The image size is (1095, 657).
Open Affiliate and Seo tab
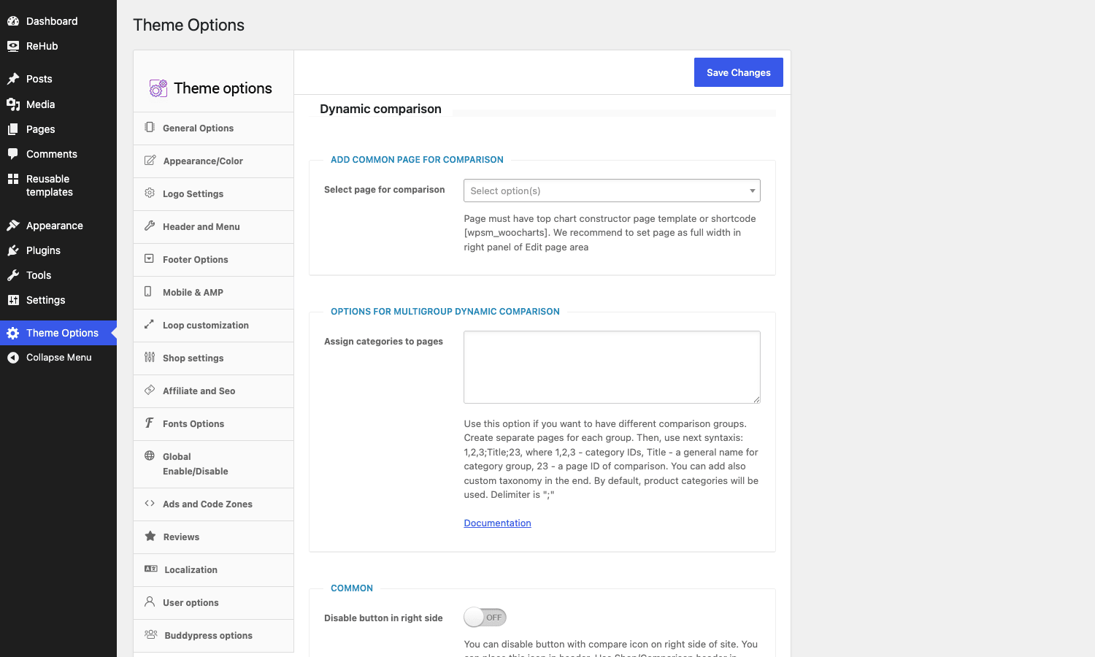coord(214,391)
